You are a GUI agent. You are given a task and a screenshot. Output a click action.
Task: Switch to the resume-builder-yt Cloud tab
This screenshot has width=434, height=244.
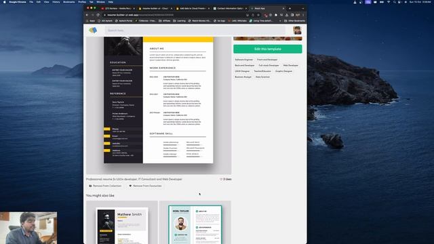[x=155, y=9]
